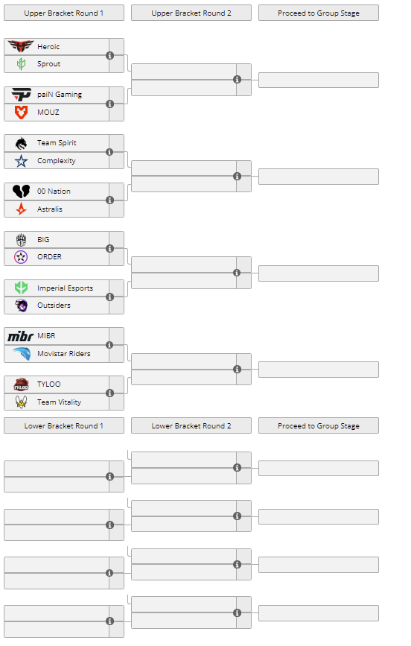This screenshot has height=646, width=411.
Task: View details icon for BIG vs ORDER
Action: (x=110, y=248)
